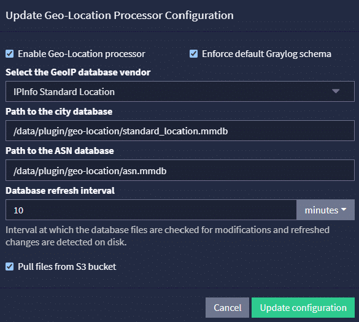This screenshot has height=322, width=359.
Task: Click the refresh interval number field
Action: [151, 210]
